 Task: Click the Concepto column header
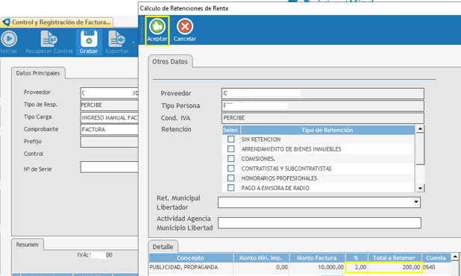click(190, 258)
